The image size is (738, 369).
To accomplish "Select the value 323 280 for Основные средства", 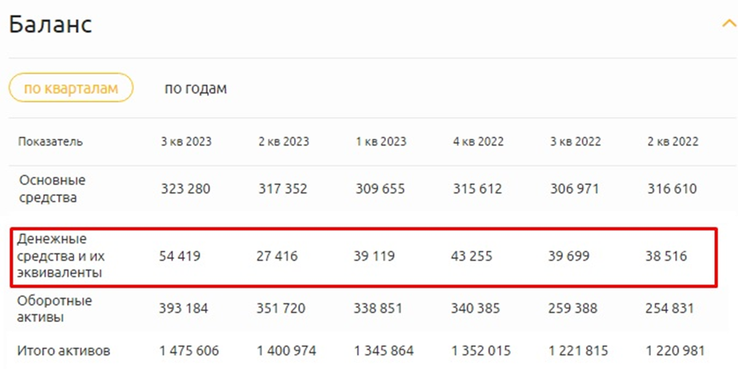I will [x=184, y=189].
